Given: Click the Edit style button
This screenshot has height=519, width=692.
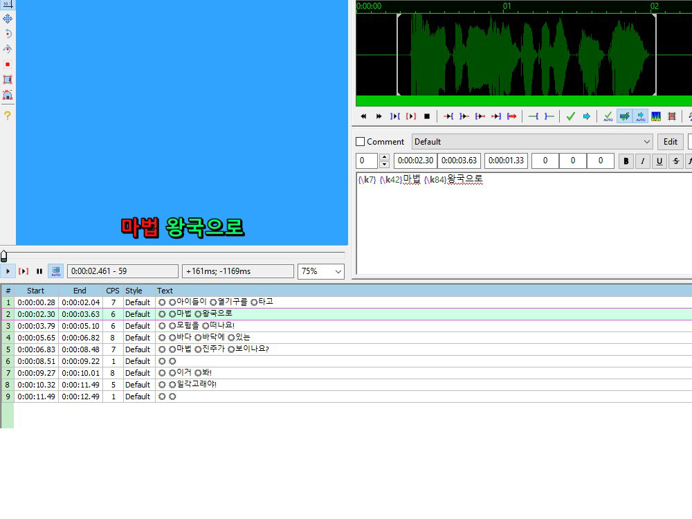Looking at the screenshot, I should click(671, 142).
